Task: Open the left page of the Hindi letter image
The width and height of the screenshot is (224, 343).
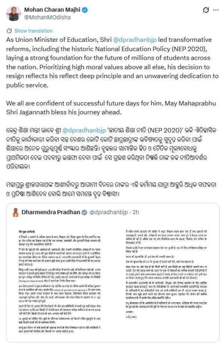Action: (59, 281)
